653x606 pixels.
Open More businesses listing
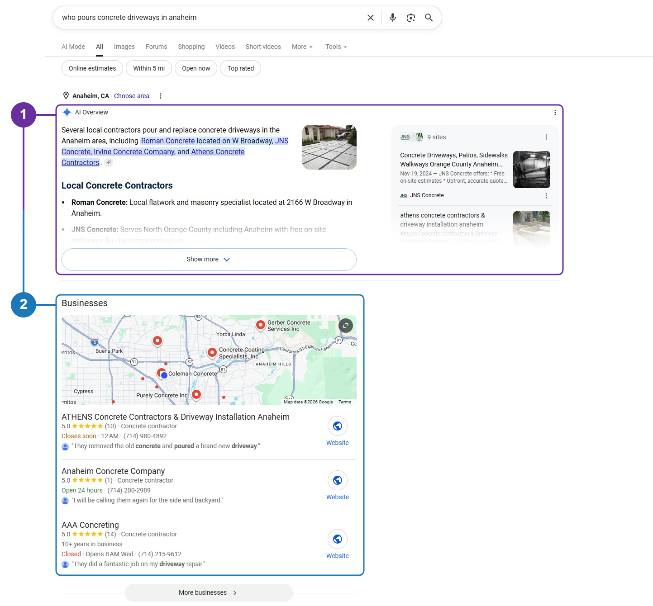coord(209,592)
